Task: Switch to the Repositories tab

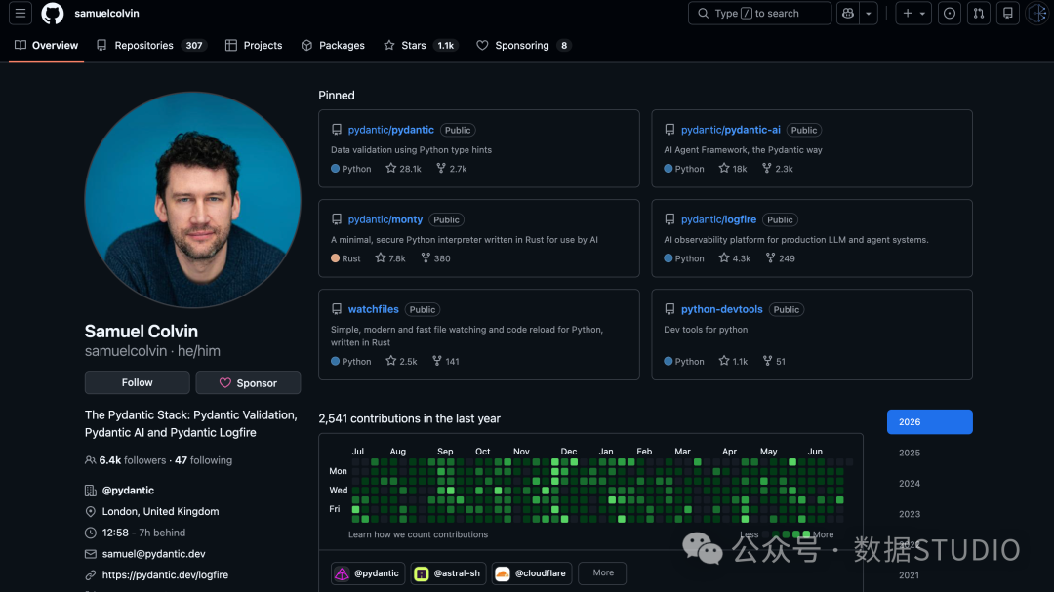Action: tap(151, 45)
